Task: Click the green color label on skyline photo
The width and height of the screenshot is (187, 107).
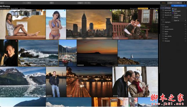Action: [111, 10]
